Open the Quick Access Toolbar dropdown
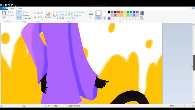Viewport: 195px width, 110px height. (15, 5)
